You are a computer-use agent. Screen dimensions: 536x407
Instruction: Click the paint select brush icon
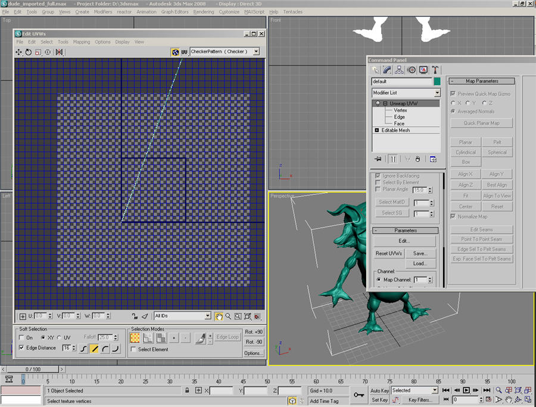[200, 338]
